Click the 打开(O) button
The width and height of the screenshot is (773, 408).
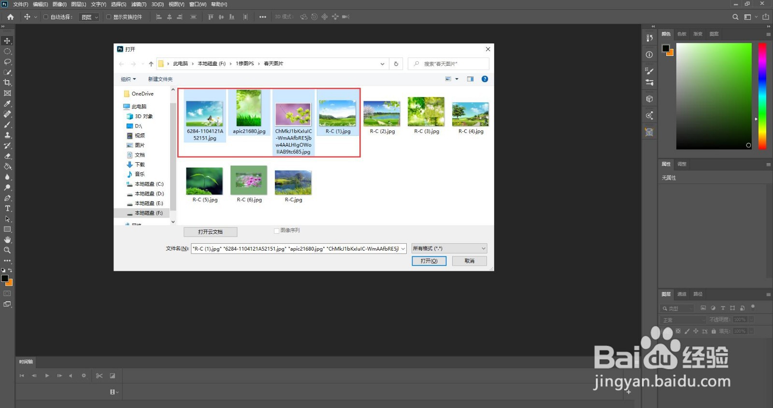point(429,261)
